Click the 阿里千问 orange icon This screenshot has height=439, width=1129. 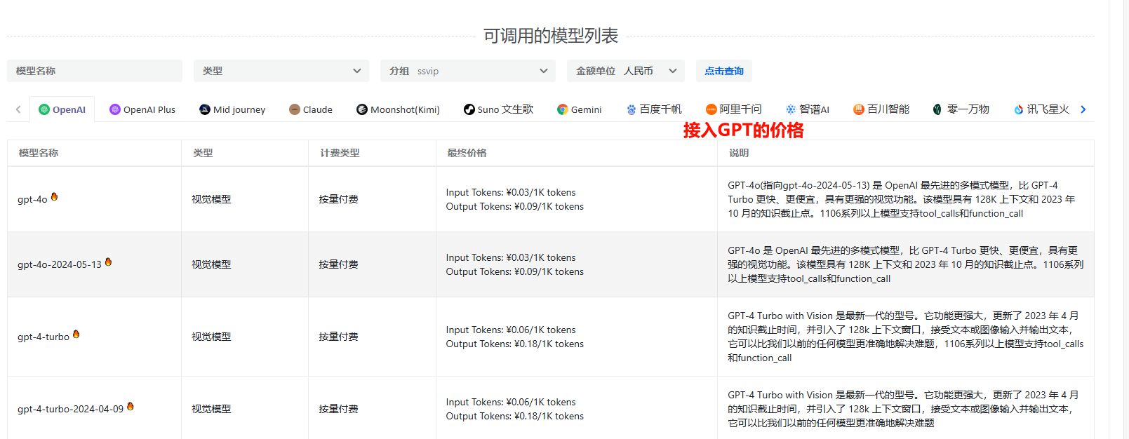pos(712,109)
